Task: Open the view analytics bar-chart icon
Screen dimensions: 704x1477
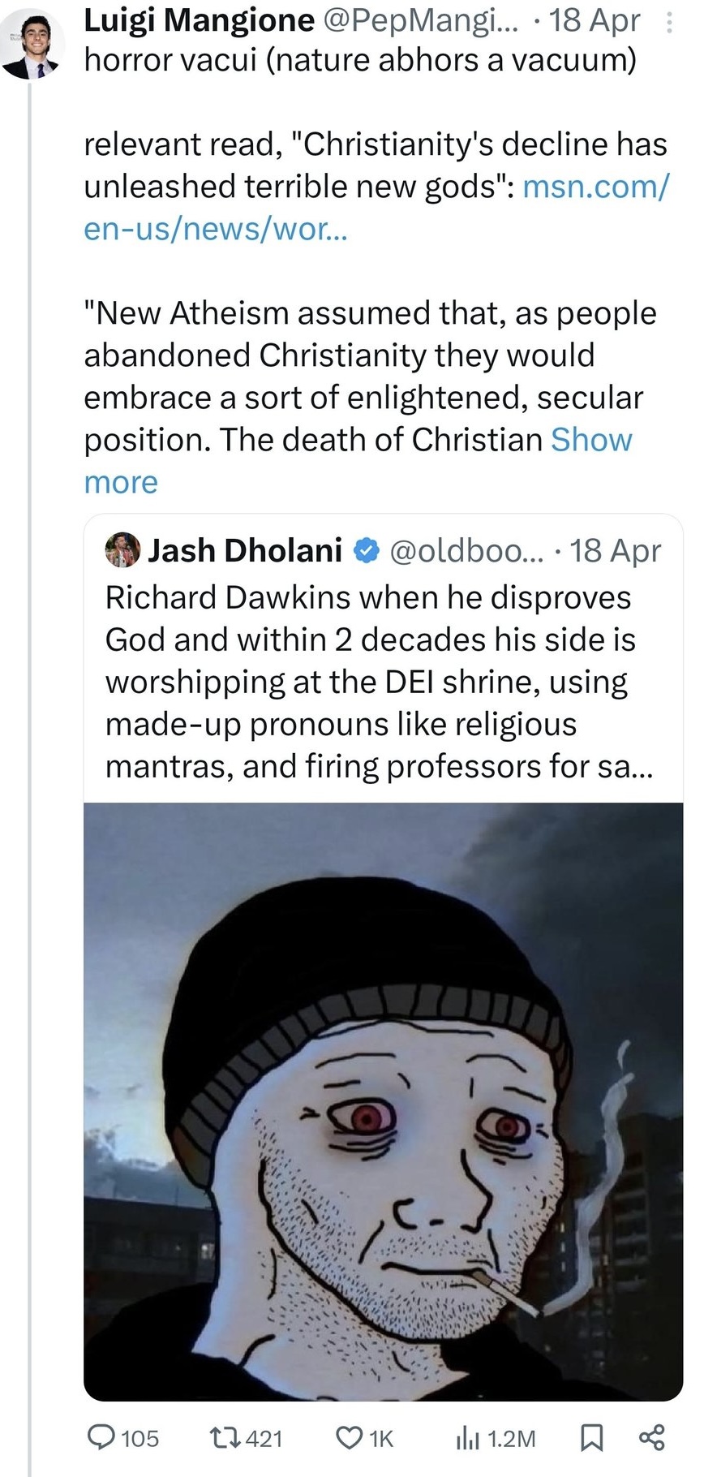Action: tap(470, 1437)
